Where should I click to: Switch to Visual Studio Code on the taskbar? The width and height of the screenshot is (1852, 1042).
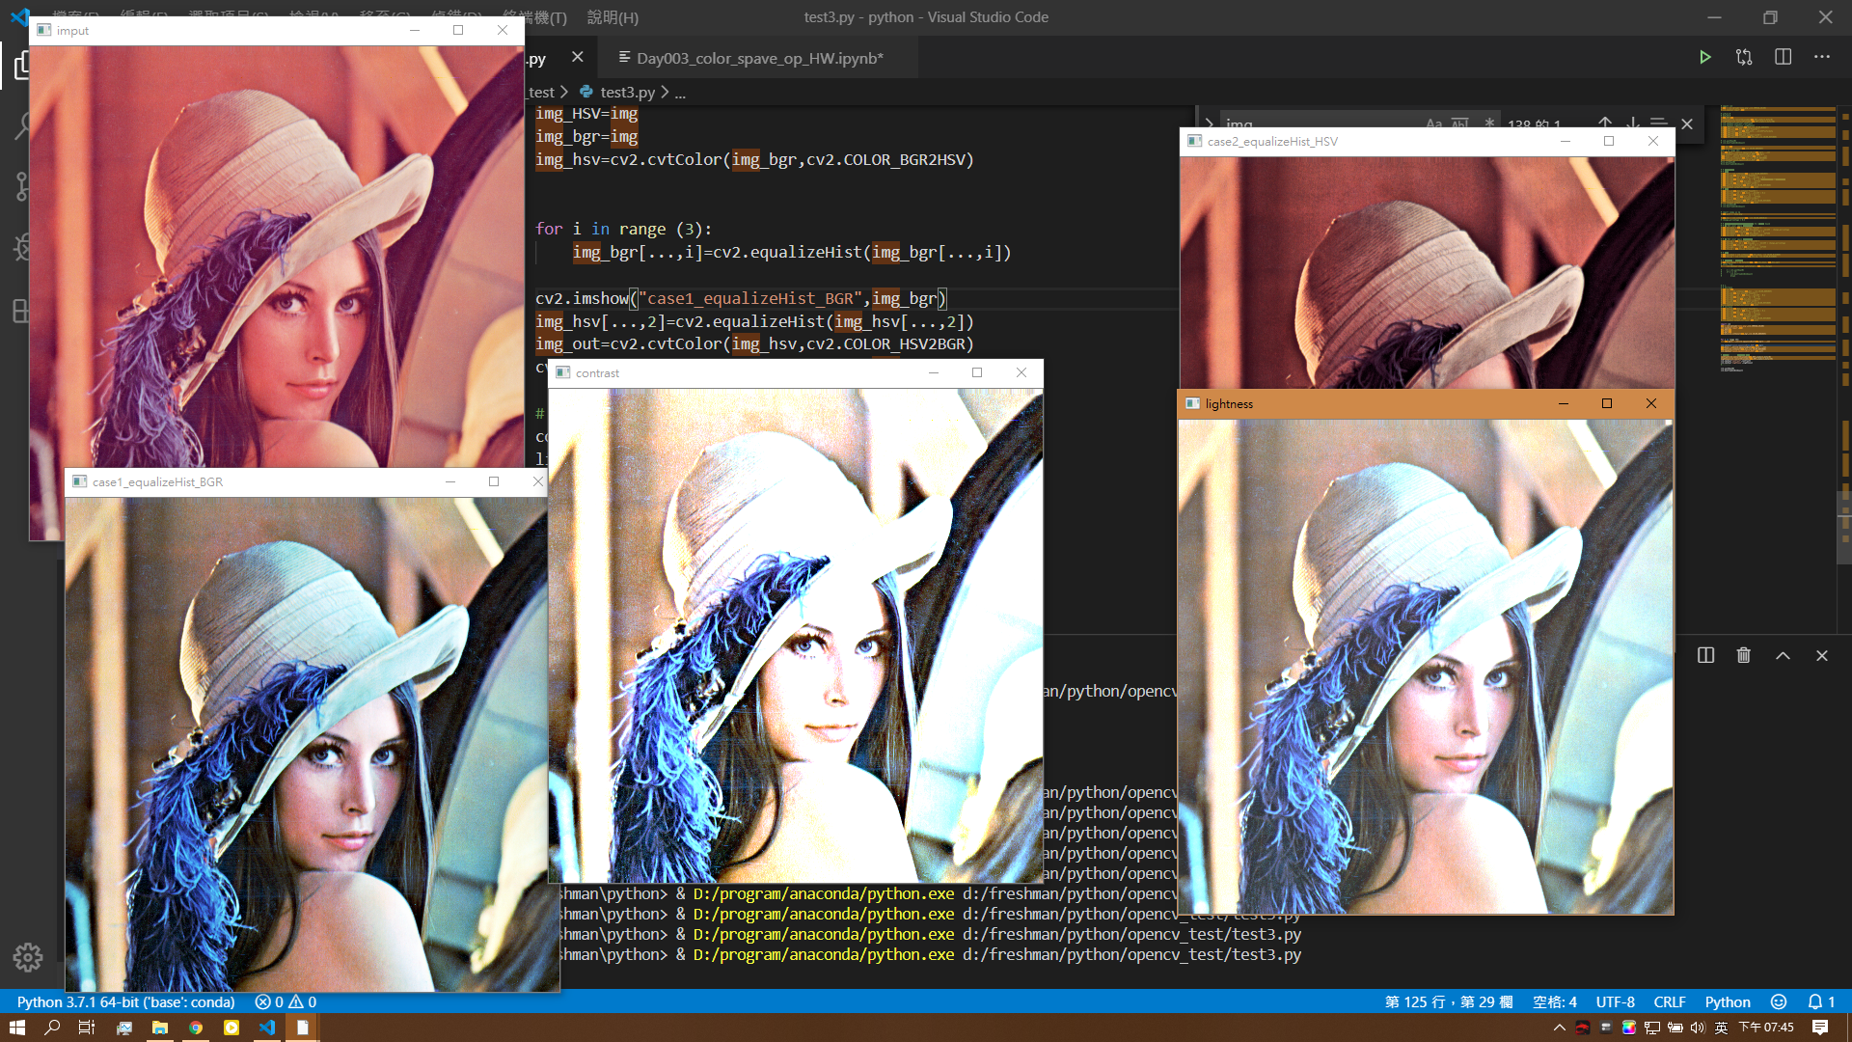(267, 1028)
